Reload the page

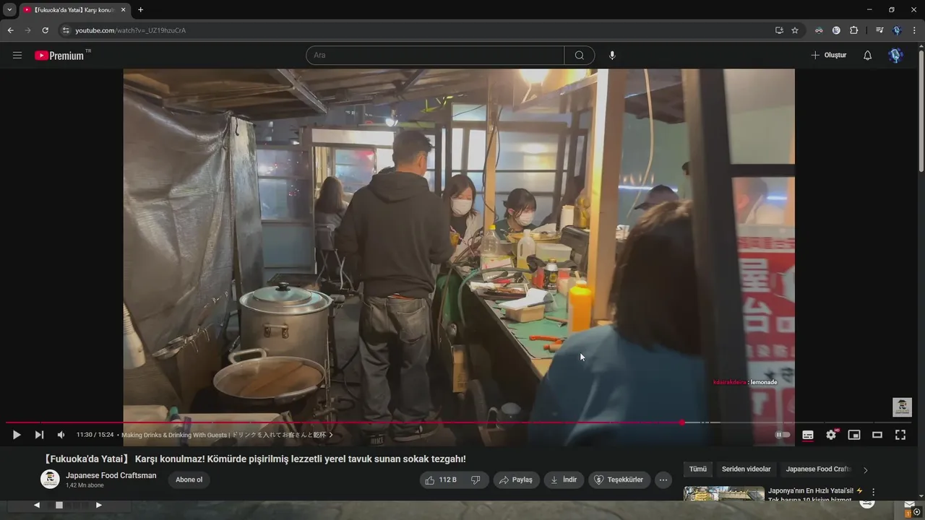pyautogui.click(x=45, y=30)
